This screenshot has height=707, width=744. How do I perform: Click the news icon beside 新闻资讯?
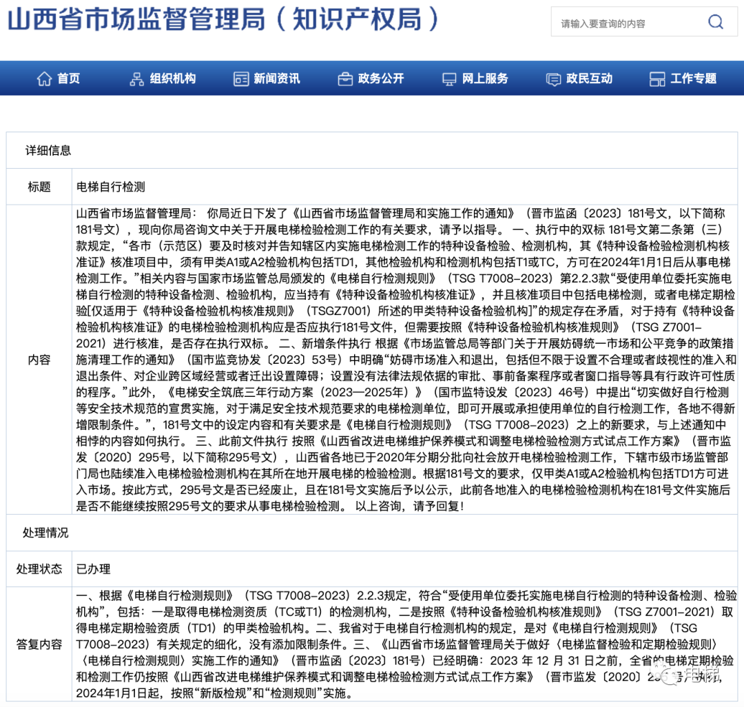click(241, 79)
